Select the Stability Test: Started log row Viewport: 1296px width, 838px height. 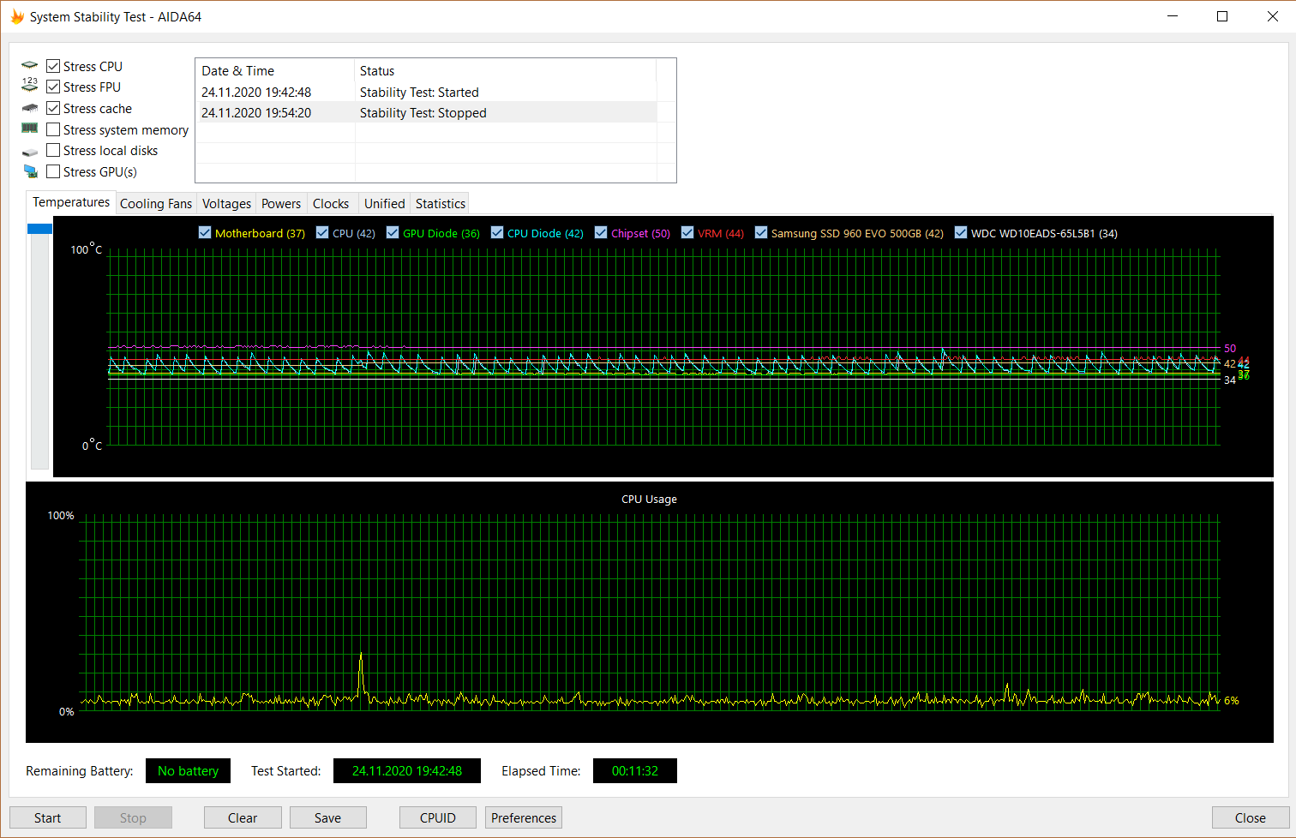[427, 92]
